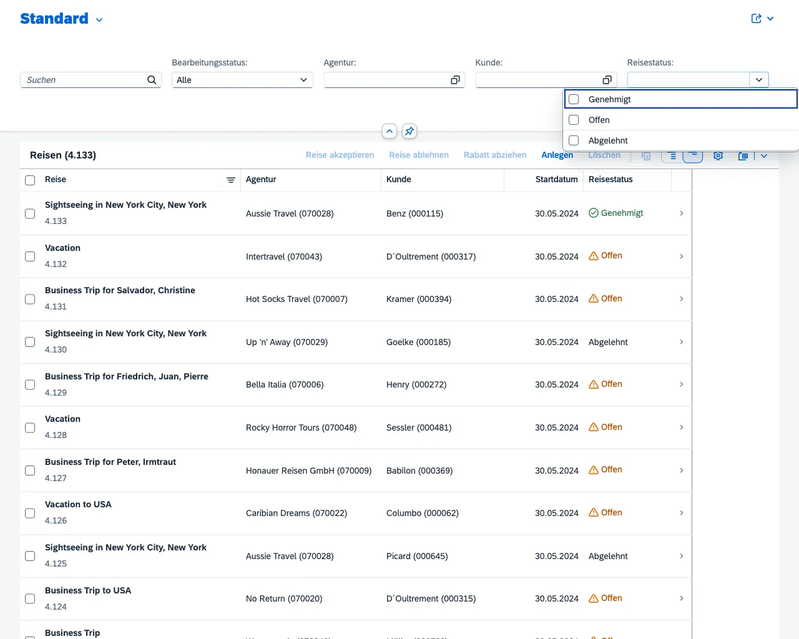799x639 pixels.
Task: Open the share icon menu
Action: (x=757, y=19)
